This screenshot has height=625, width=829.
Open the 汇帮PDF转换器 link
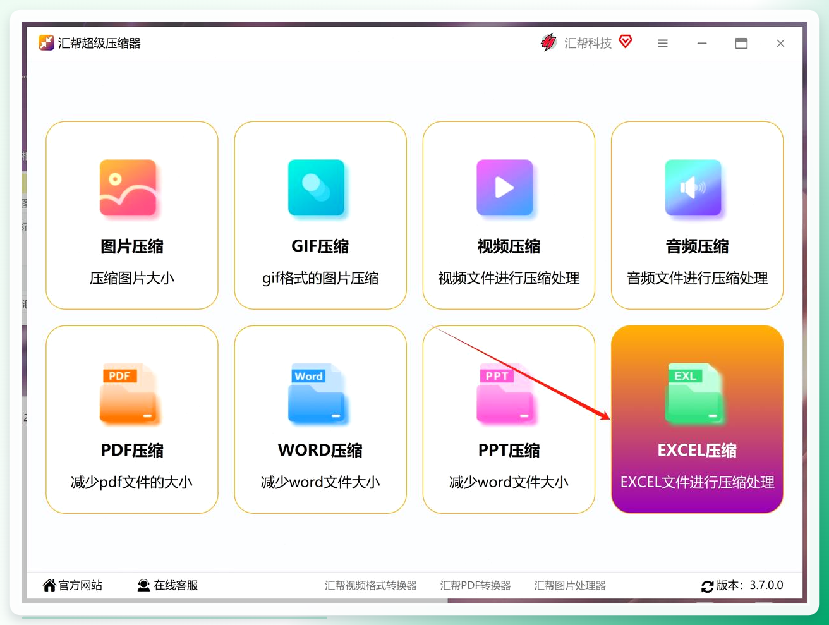(x=475, y=586)
